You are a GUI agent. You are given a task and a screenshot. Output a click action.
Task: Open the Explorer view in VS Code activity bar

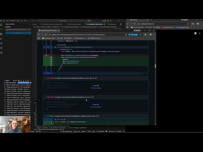(1, 25)
